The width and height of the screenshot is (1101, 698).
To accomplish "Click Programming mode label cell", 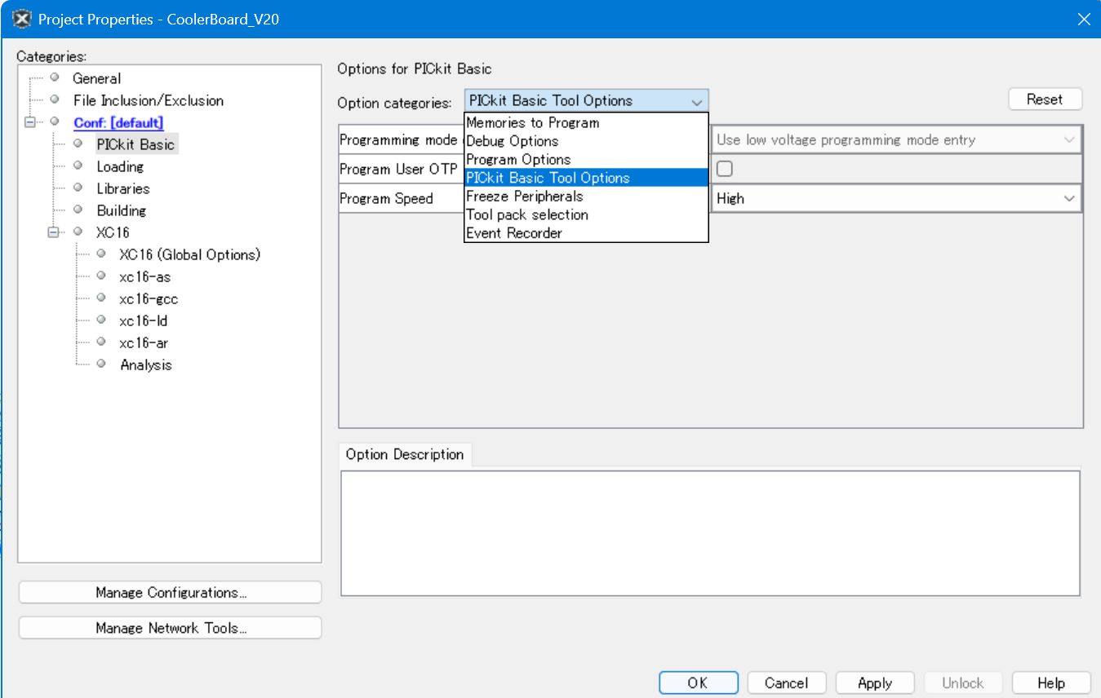I will coord(402,139).
